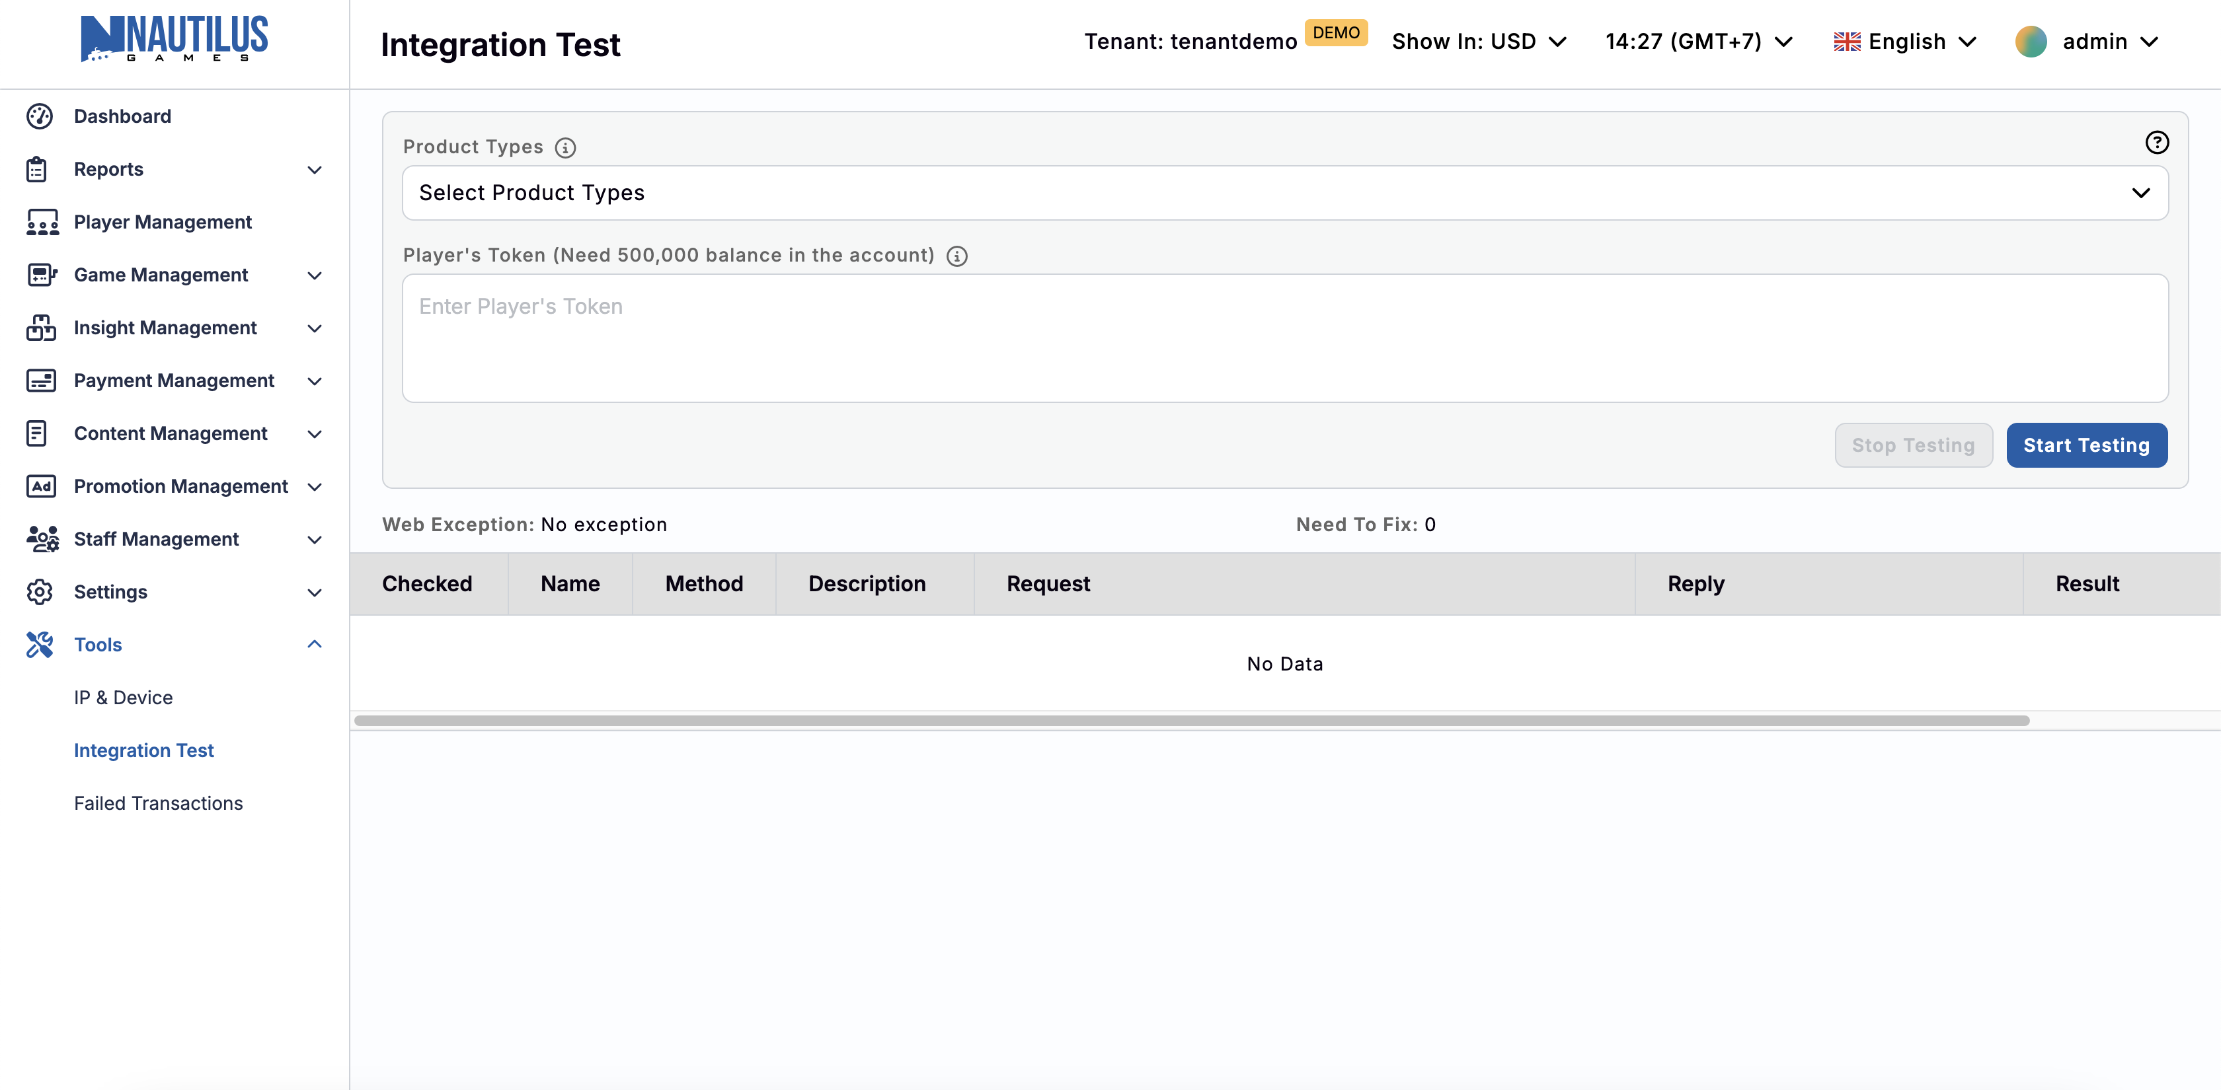Click the Payment Management card icon

pos(40,380)
